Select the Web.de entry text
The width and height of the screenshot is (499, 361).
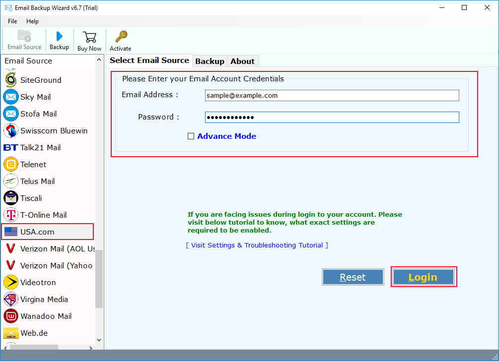click(x=34, y=333)
